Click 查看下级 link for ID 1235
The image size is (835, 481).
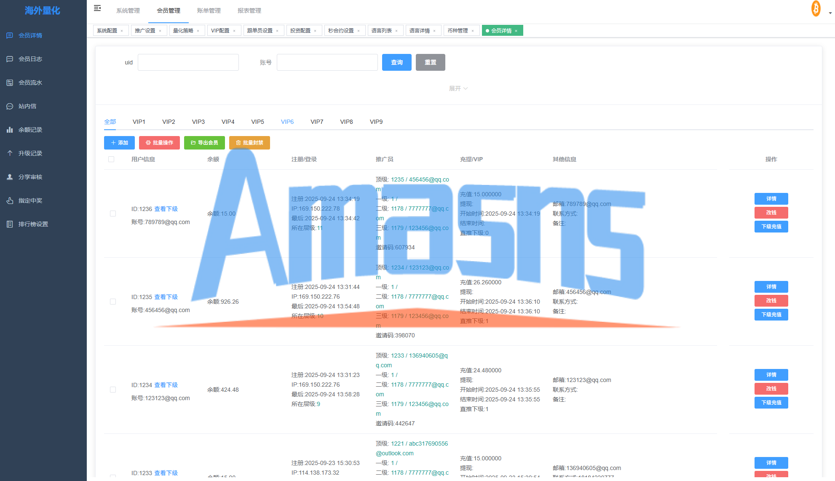pyautogui.click(x=166, y=297)
